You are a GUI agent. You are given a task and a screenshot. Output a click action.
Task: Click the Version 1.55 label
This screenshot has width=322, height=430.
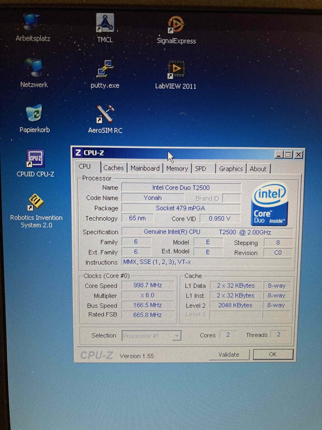coord(137,356)
